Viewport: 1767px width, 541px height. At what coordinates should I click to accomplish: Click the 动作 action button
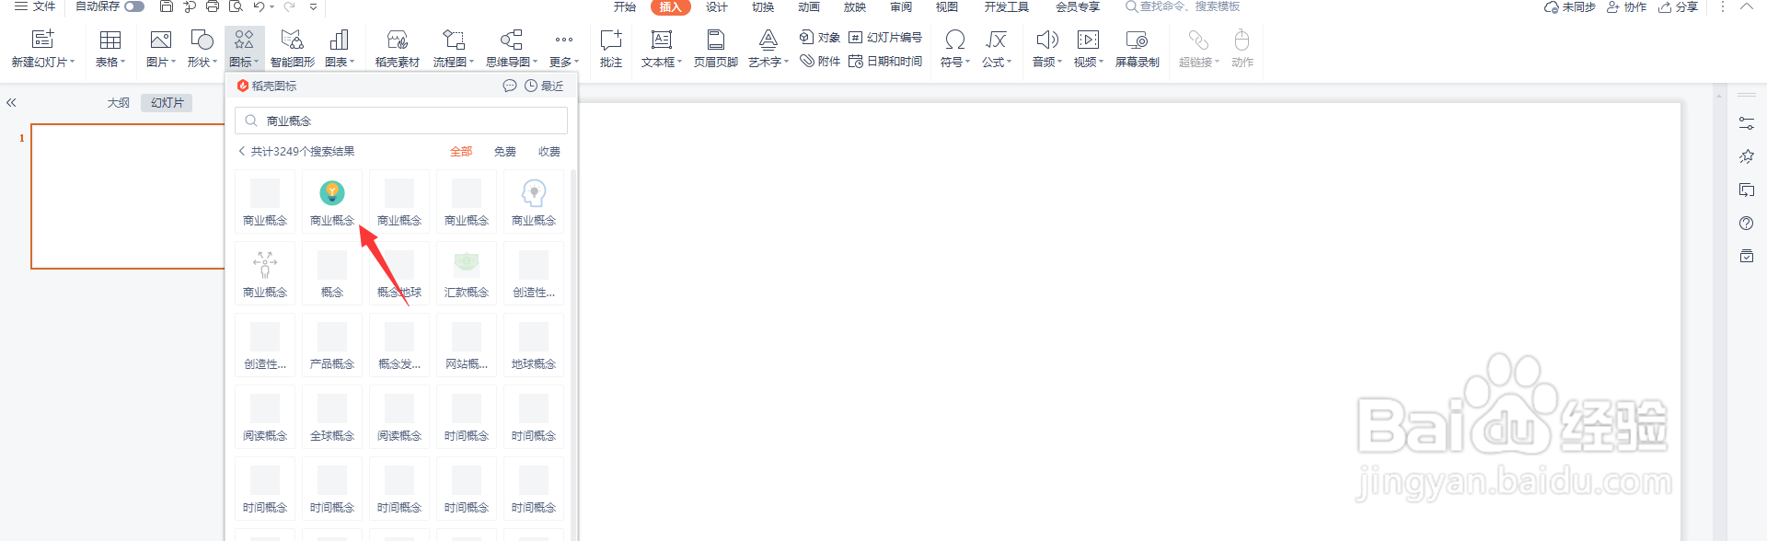(x=1242, y=49)
